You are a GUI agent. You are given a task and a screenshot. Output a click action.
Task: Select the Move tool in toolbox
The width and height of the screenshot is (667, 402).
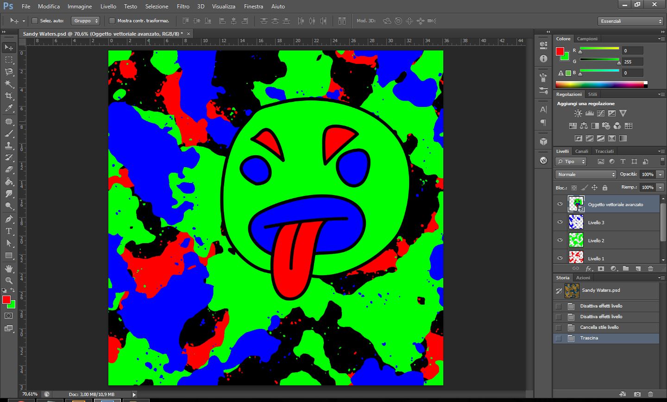pos(9,47)
